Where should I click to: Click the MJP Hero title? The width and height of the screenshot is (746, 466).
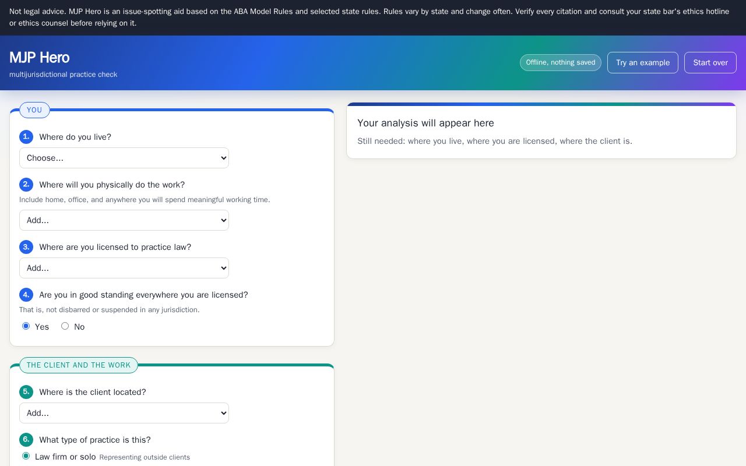[x=40, y=58]
